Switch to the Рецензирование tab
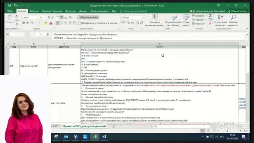 pyautogui.click(x=100, y=11)
